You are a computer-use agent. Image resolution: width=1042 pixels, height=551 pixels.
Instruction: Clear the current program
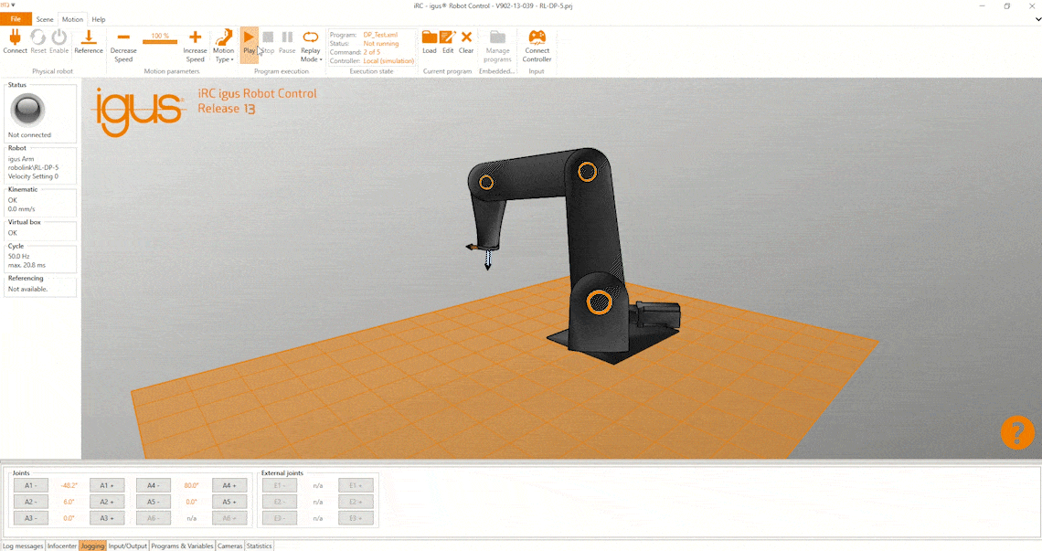466,41
